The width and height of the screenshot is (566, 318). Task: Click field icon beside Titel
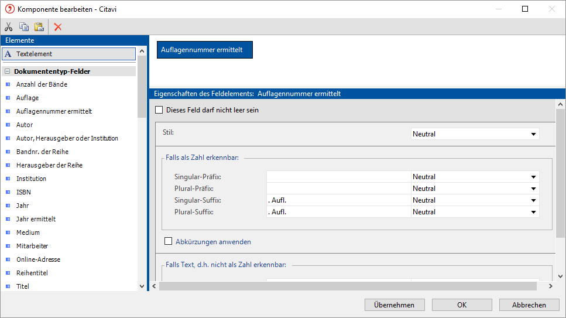coord(8,286)
